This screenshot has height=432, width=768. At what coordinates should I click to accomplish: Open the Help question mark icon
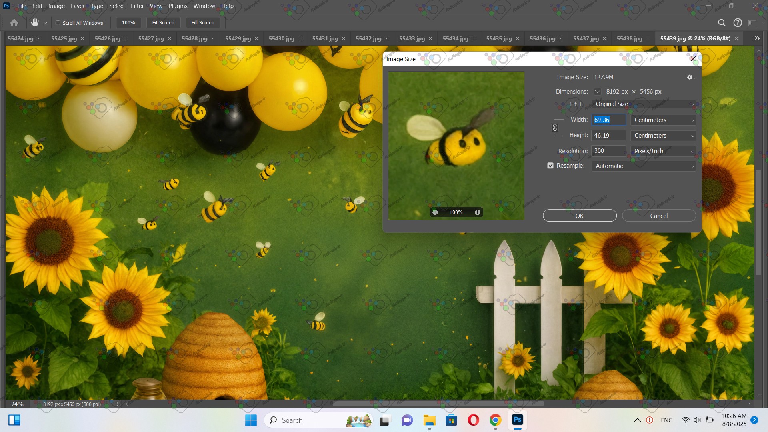tap(738, 23)
